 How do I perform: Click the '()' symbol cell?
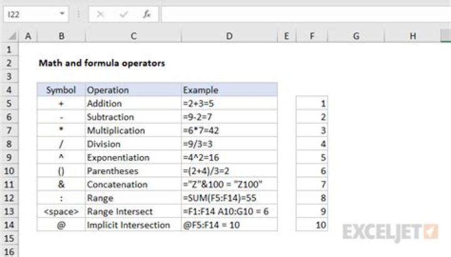click(61, 171)
